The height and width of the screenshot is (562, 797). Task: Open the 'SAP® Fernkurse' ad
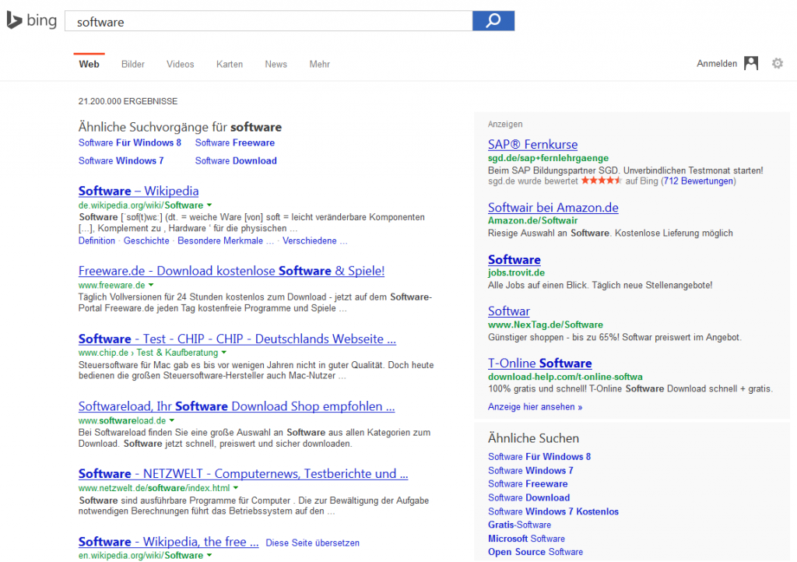coord(532,144)
